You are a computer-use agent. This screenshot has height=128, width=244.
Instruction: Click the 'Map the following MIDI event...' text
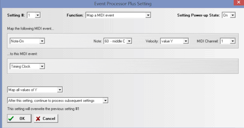(30, 29)
